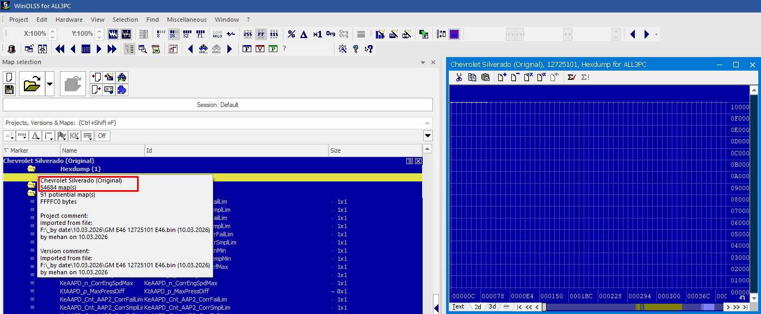Toggle LoHi/HiLo byte order
The height and width of the screenshot is (314, 761).
pos(217,34)
